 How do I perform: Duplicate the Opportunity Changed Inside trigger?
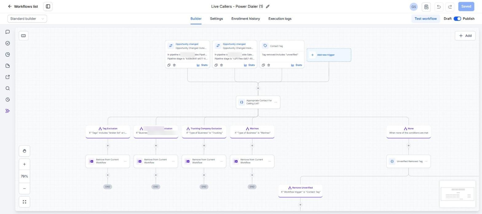(216, 65)
